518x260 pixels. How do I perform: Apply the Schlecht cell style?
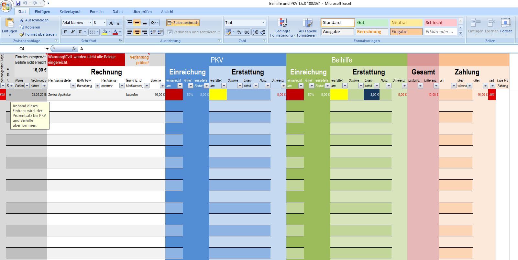[x=440, y=23]
